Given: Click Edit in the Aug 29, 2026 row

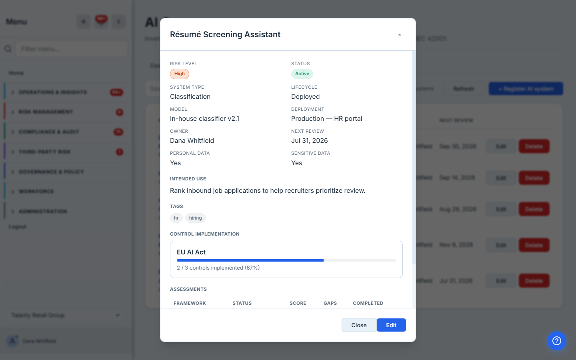Looking at the screenshot, I should point(501,209).
